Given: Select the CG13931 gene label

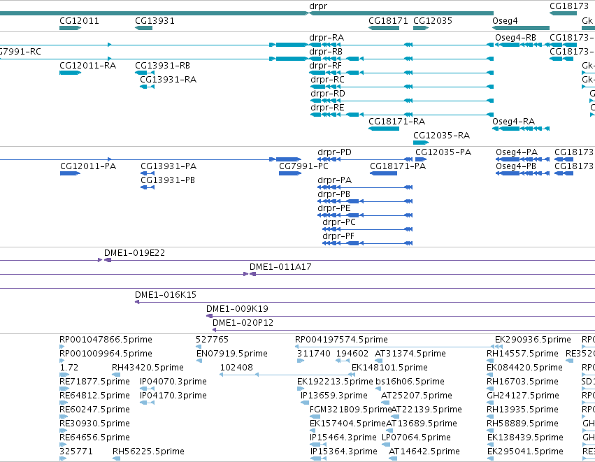Looking at the screenshot, I should click(x=155, y=21).
